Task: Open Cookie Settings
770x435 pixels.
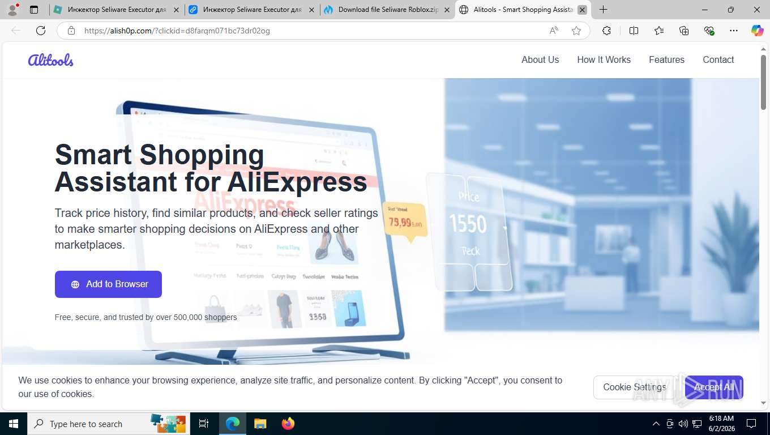Action: 635,387
